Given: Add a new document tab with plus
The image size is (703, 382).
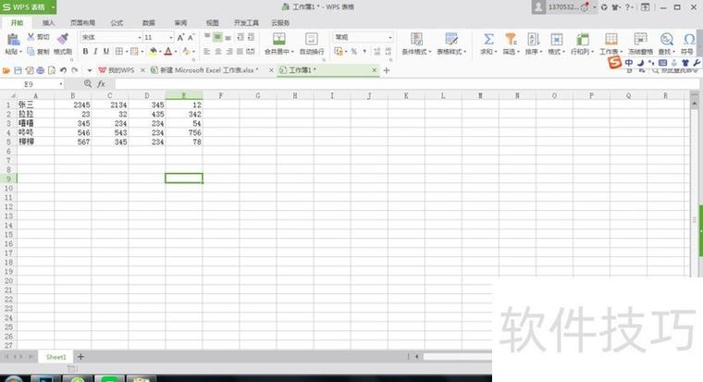Looking at the screenshot, I should (x=387, y=70).
